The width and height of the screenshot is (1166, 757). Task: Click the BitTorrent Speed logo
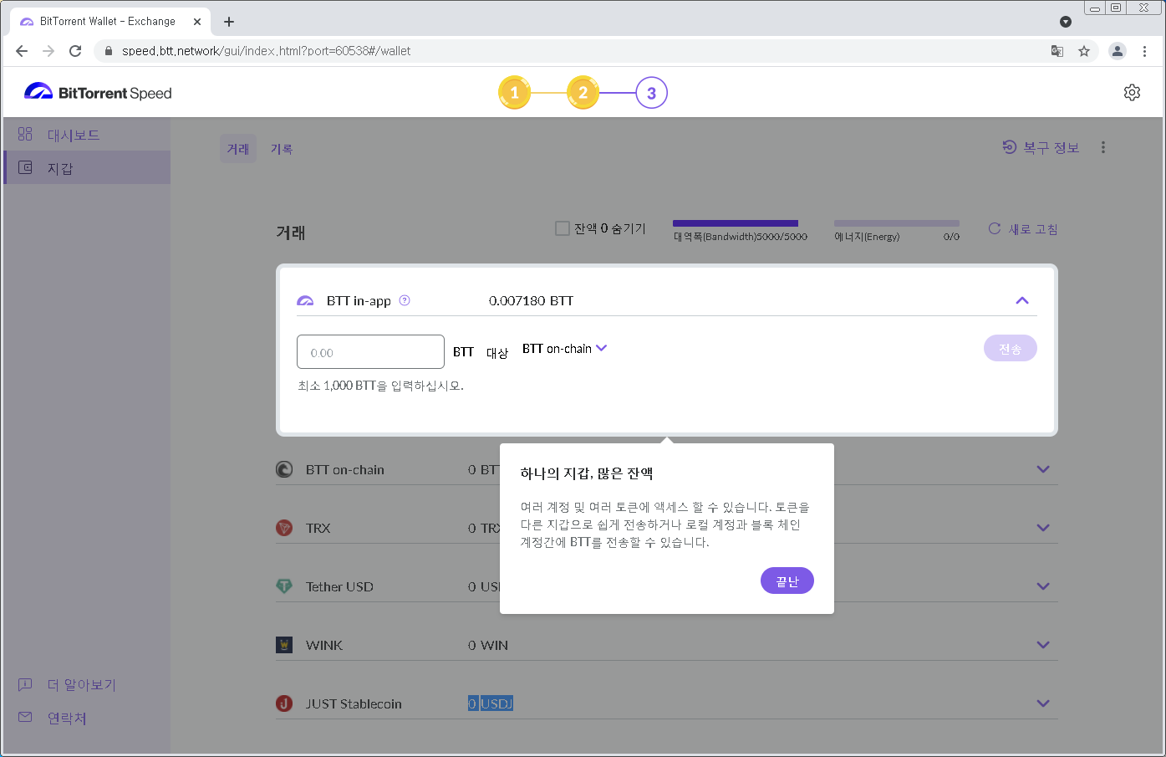tap(98, 93)
